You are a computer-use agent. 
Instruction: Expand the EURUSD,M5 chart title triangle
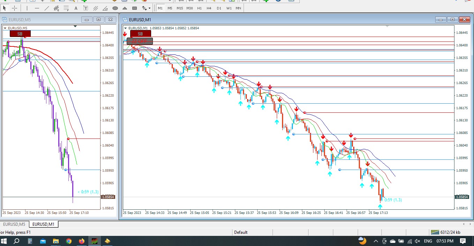pyautogui.click(x=5, y=28)
